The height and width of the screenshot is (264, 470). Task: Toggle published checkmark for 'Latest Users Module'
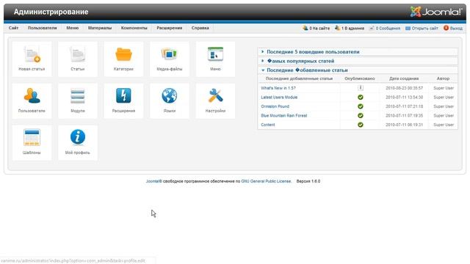[361, 98]
